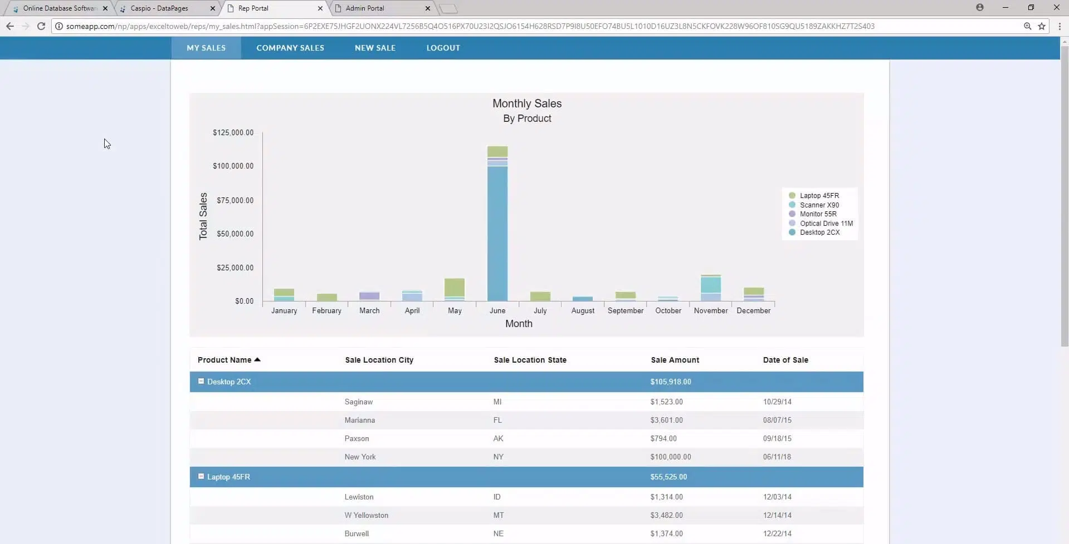Open the browser zoom magnifier icon
Viewport: 1069px width, 544px height.
click(x=1027, y=26)
